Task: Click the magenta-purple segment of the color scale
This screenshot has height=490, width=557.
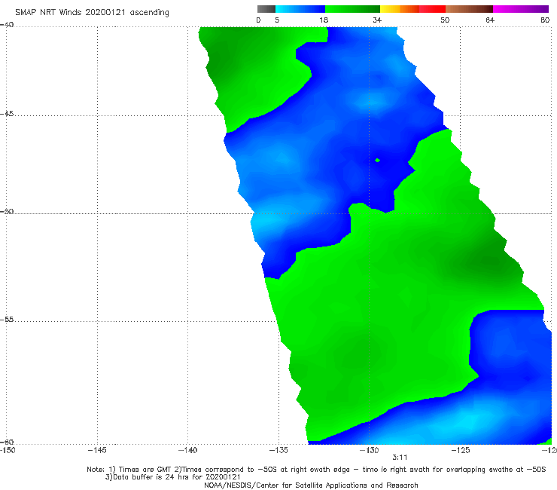Action: coord(521,9)
